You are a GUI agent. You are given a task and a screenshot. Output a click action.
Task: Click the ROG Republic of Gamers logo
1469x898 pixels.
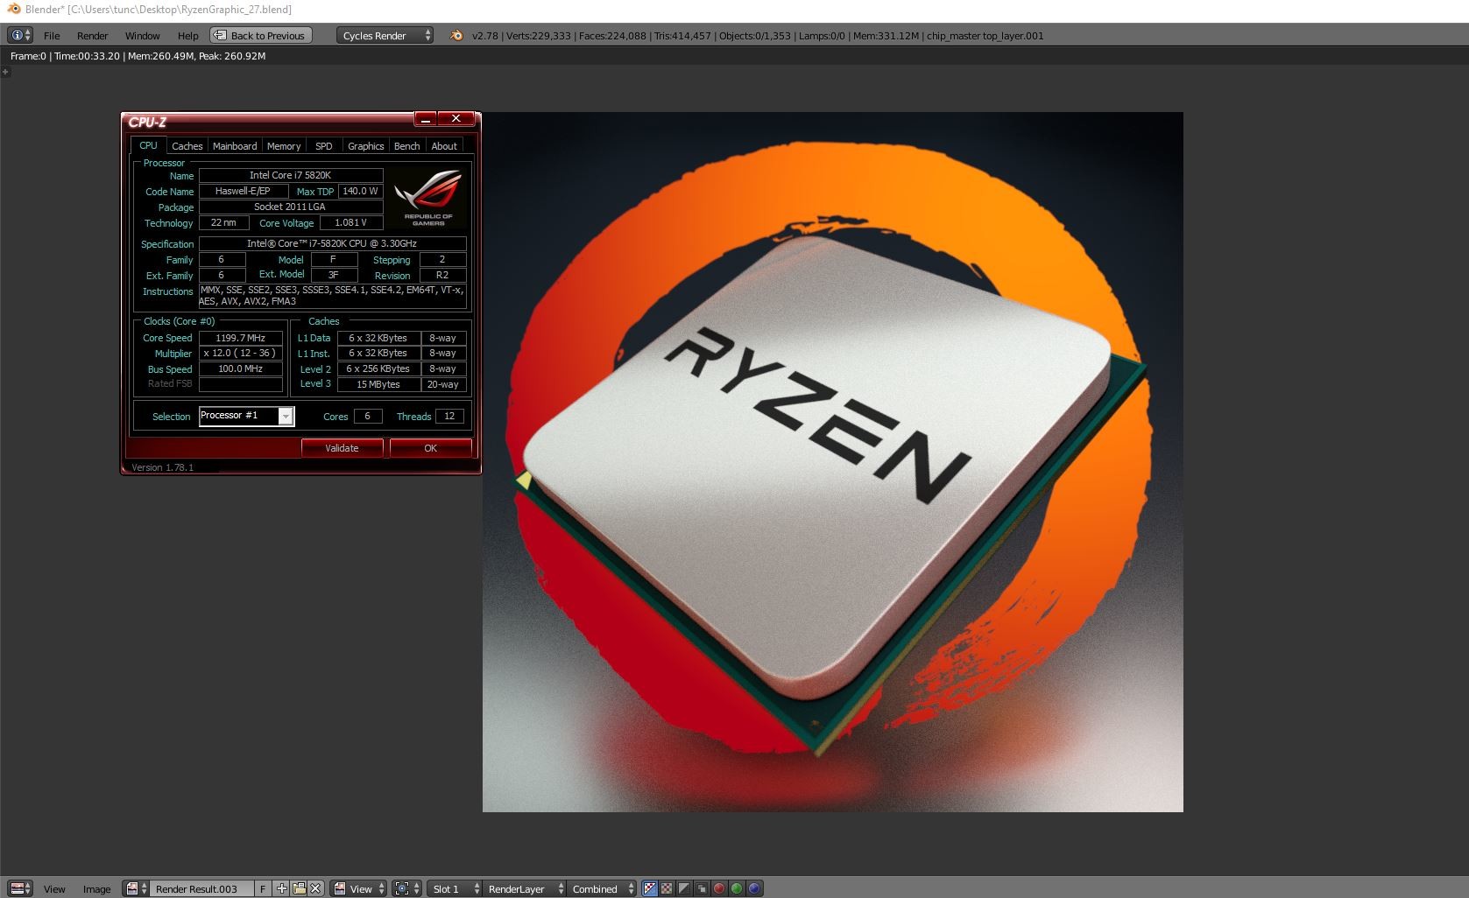pyautogui.click(x=428, y=199)
